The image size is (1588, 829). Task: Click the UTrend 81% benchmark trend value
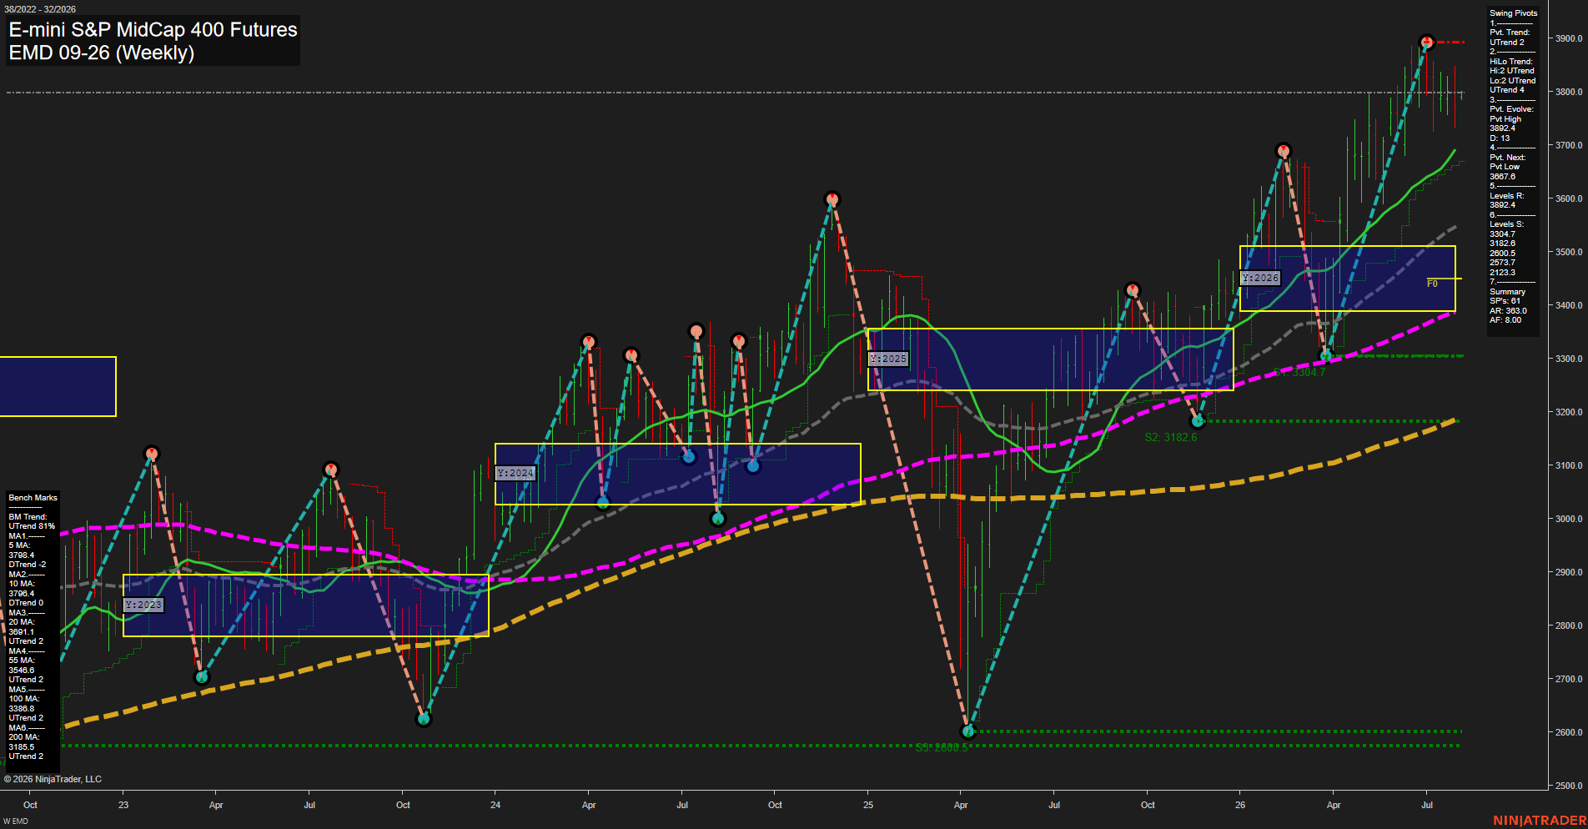32,526
